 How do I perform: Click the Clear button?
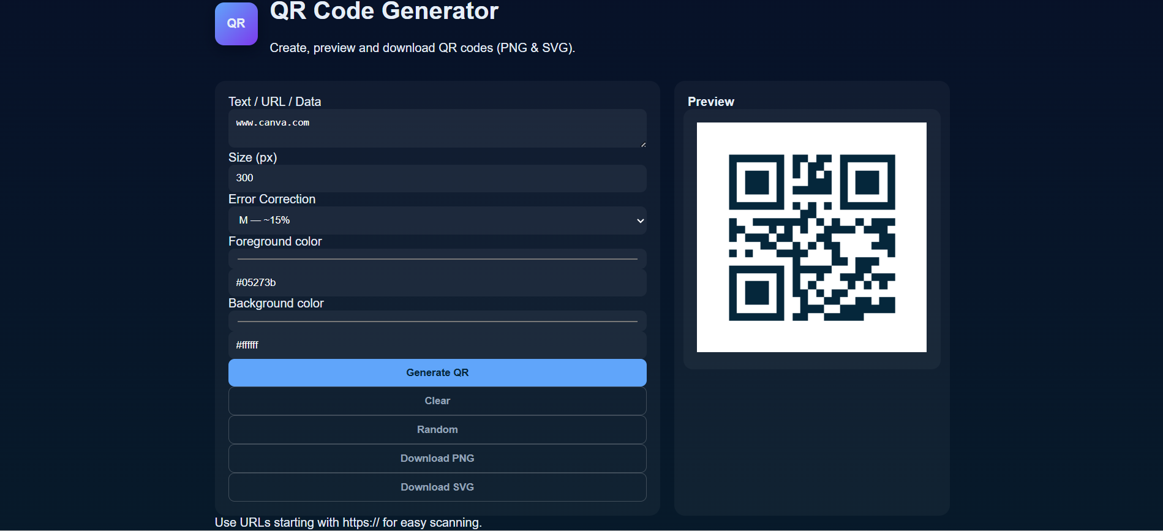[x=437, y=401]
